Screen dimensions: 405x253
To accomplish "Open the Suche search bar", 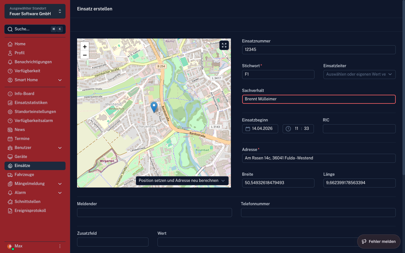I will point(35,29).
